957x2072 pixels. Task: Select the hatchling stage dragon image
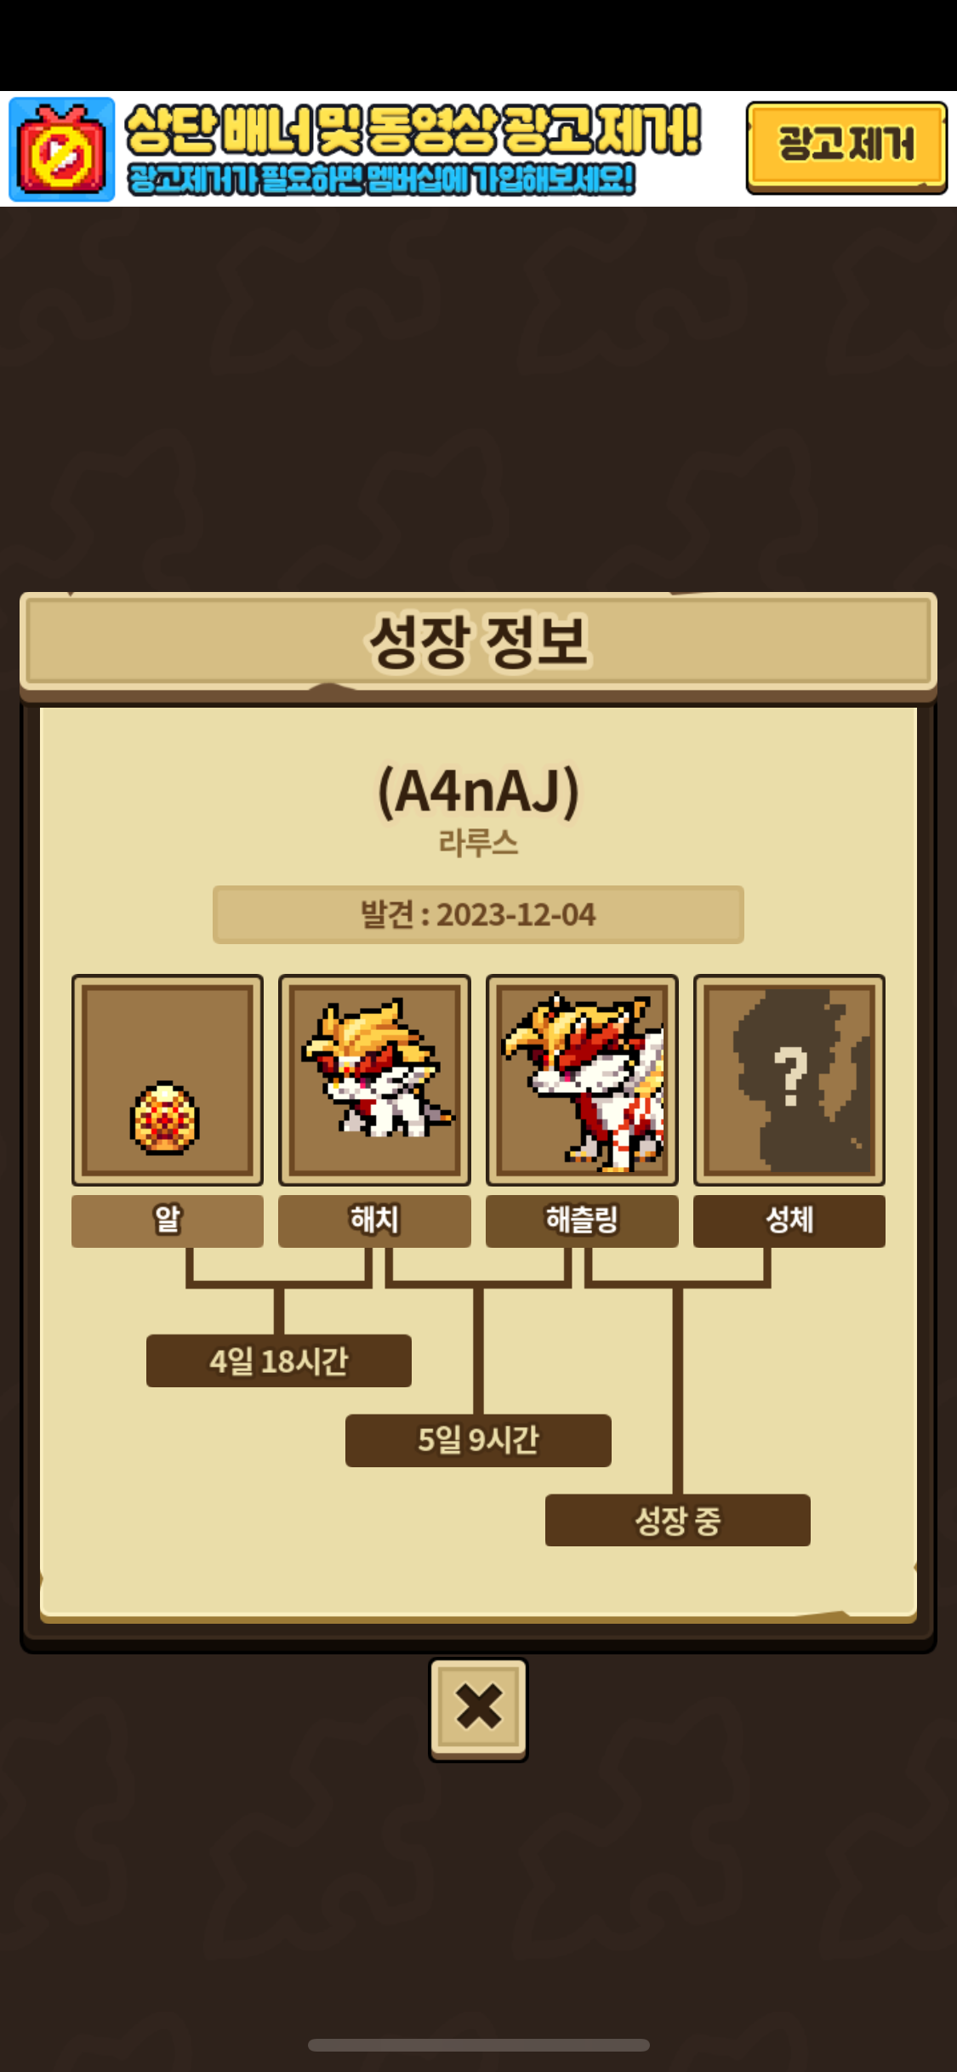pyautogui.click(x=582, y=1080)
